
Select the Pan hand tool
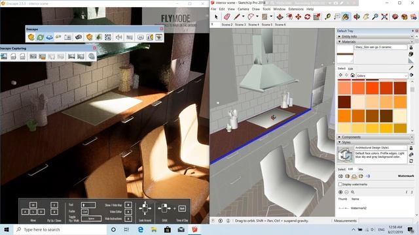coord(366,17)
